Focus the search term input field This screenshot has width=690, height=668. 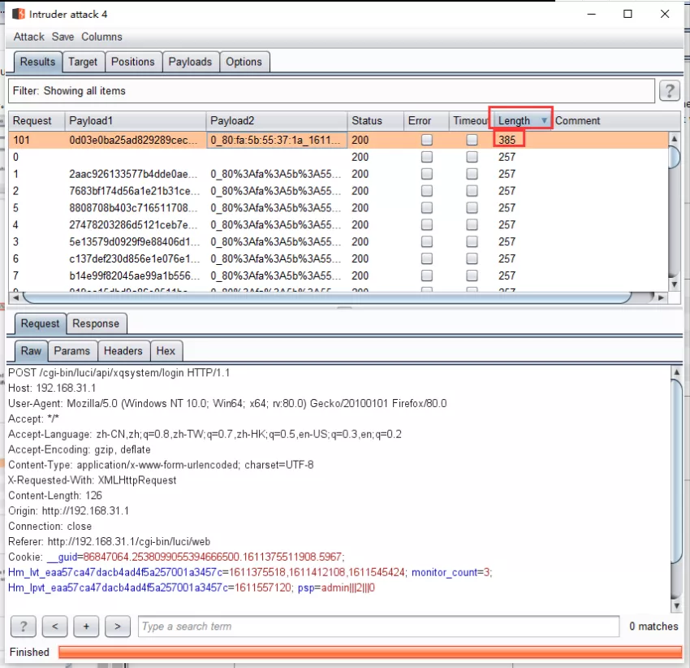378,626
